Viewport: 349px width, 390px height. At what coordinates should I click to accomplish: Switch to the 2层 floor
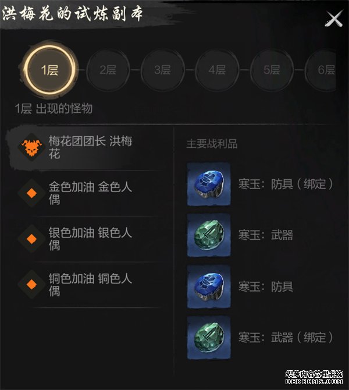pyautogui.click(x=108, y=70)
